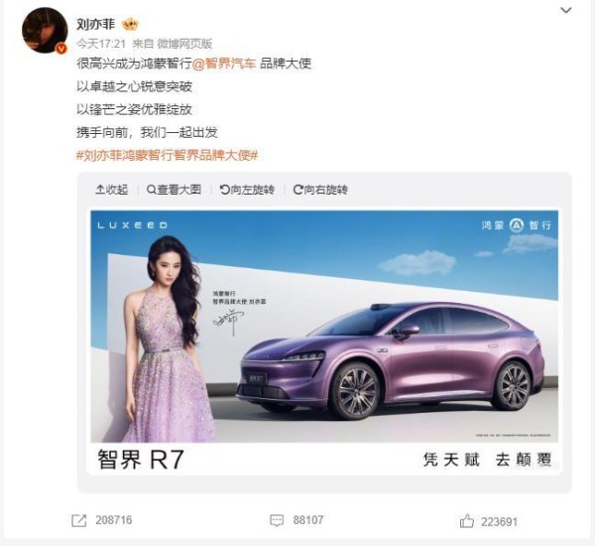Viewport: 595px width, 546px height.
Task: Click the like count 223691
Action: (x=499, y=522)
